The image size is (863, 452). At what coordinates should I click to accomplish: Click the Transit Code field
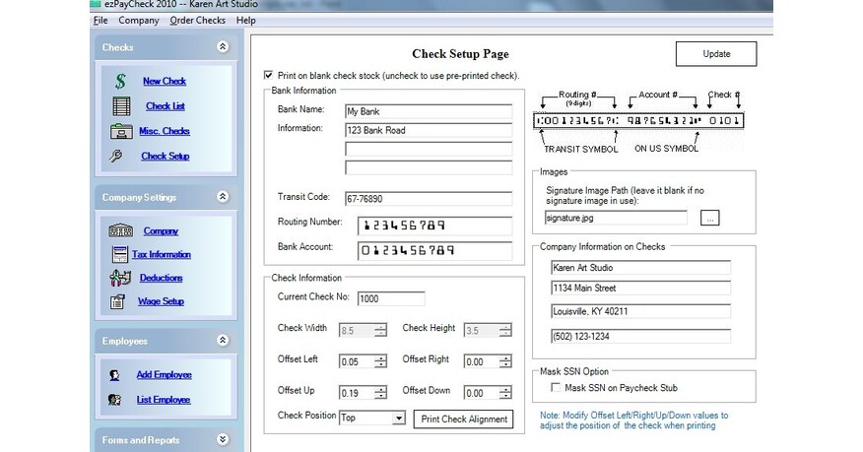429,199
